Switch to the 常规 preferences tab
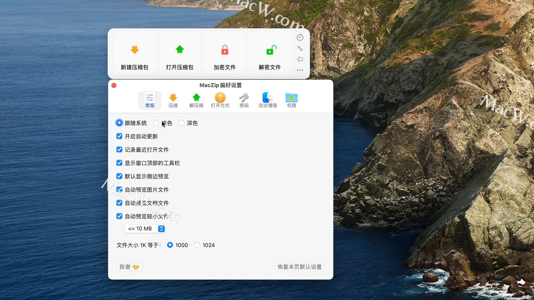The height and width of the screenshot is (300, 534). [x=150, y=100]
